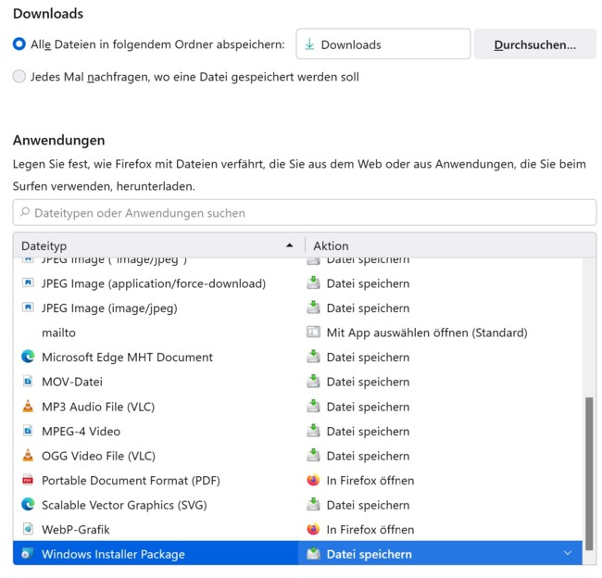Click the Durchsuchen... button
602x578 pixels.
pos(534,44)
